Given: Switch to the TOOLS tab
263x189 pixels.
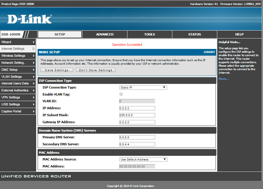Looking at the screenshot, I should coord(150,35).
